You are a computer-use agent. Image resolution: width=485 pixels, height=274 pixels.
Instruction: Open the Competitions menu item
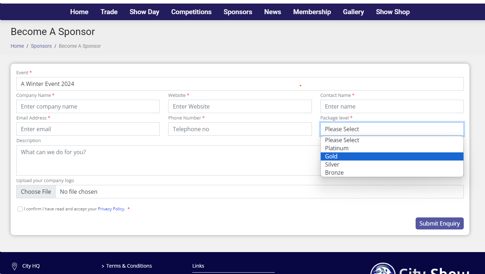(x=191, y=12)
